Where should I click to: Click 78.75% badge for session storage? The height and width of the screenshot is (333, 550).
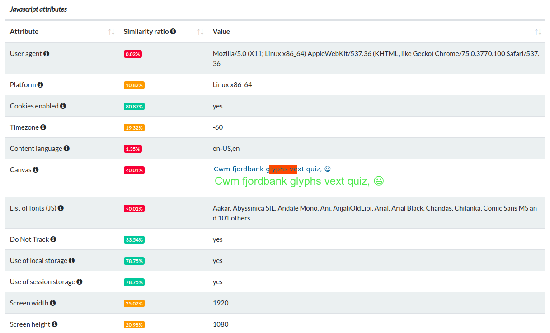(x=134, y=282)
